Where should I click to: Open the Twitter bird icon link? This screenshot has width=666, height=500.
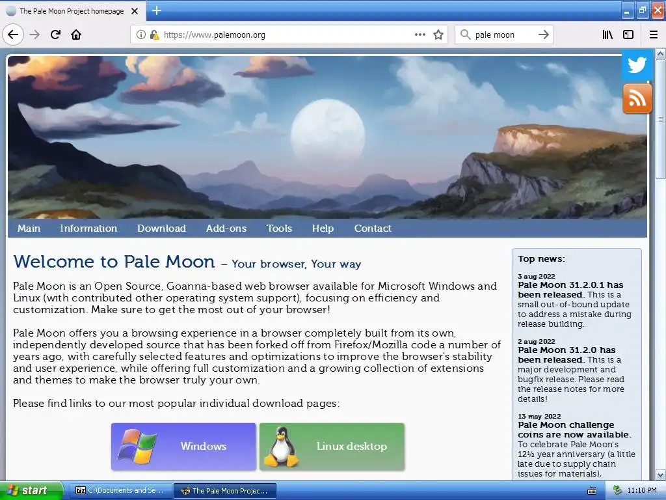[637, 65]
